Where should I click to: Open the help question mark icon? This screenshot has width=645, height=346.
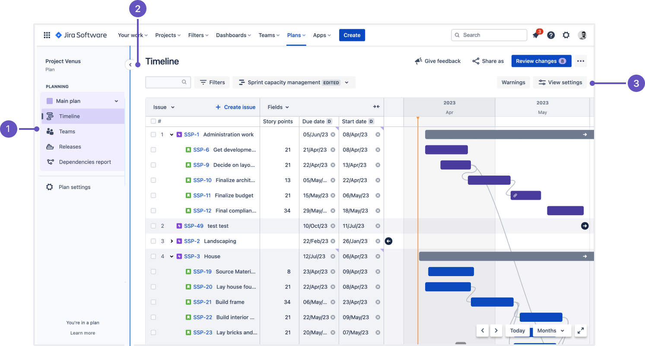[x=551, y=35]
